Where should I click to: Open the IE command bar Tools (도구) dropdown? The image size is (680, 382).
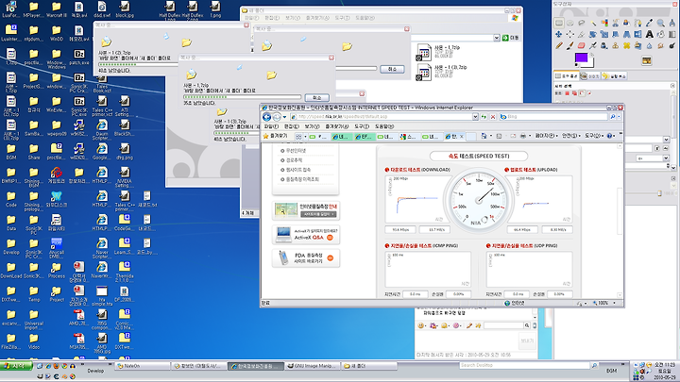coord(594,136)
